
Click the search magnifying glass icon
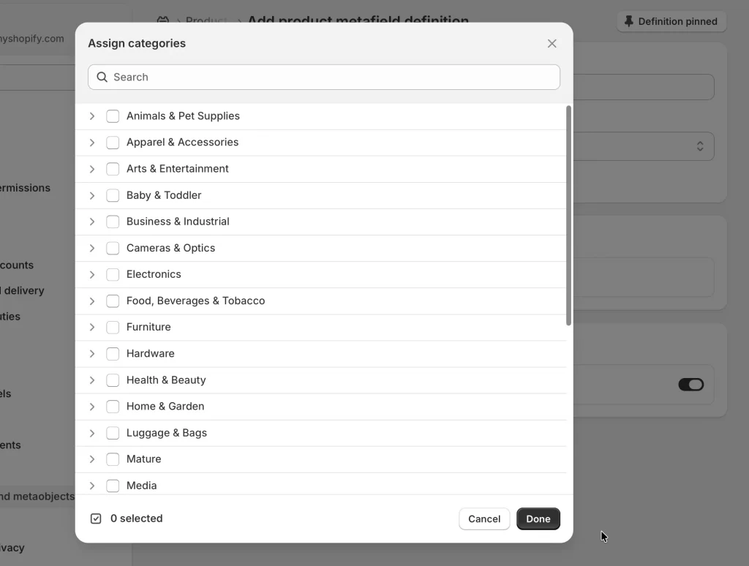coord(102,77)
